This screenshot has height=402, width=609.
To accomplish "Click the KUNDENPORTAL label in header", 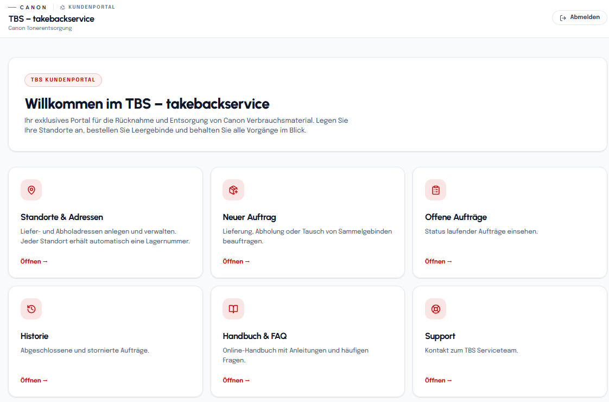I will 92,7.
